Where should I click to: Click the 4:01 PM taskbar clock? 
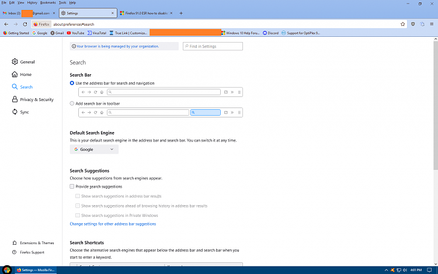pos(416,270)
